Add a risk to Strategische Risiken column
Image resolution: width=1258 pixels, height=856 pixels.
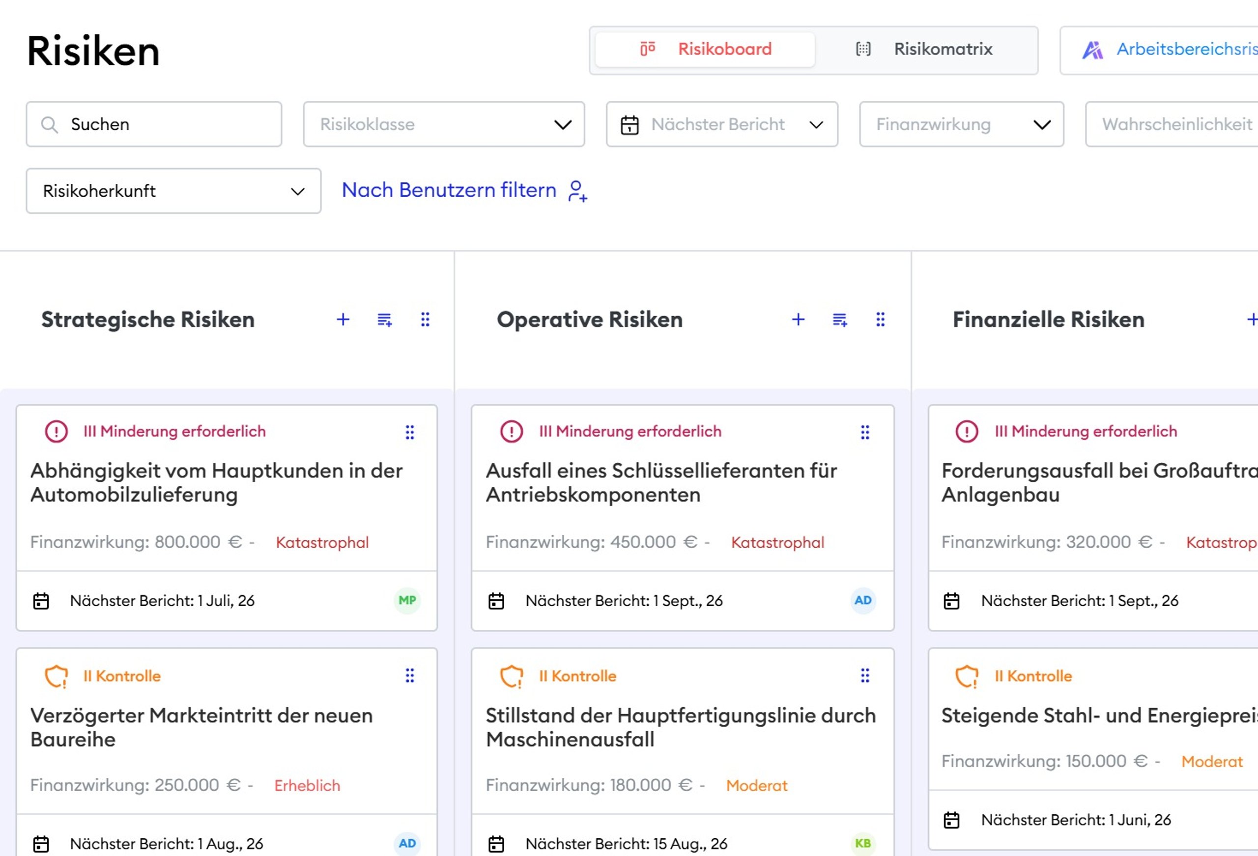pos(343,320)
